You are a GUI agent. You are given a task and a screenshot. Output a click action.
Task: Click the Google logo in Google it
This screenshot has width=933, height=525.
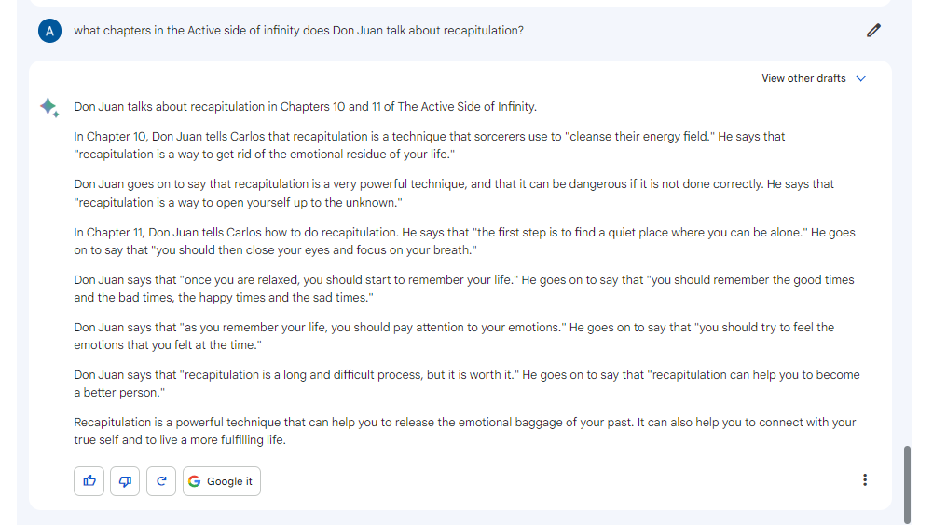coord(194,481)
